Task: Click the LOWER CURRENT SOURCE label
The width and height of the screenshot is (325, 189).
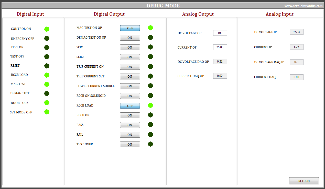Action: (x=96, y=86)
